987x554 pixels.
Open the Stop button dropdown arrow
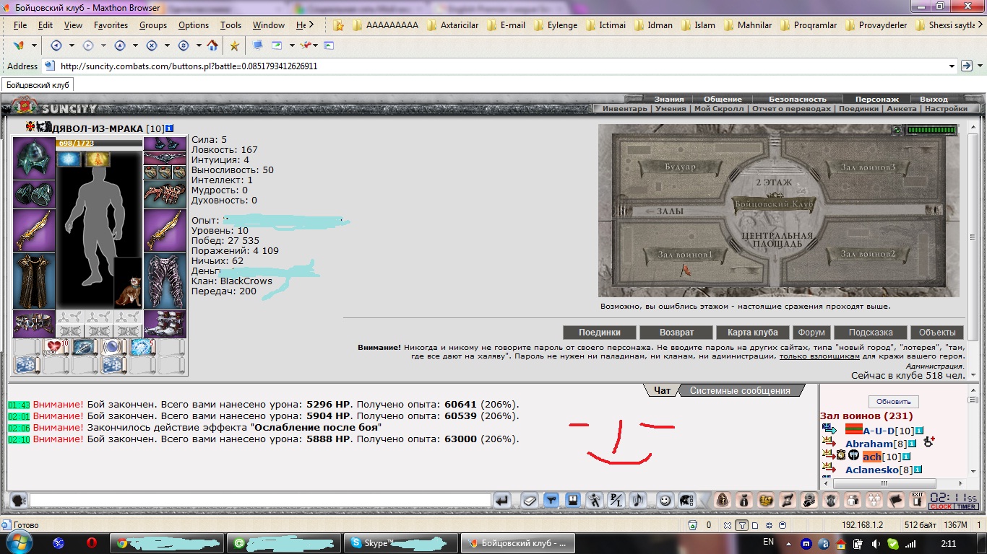pos(167,45)
